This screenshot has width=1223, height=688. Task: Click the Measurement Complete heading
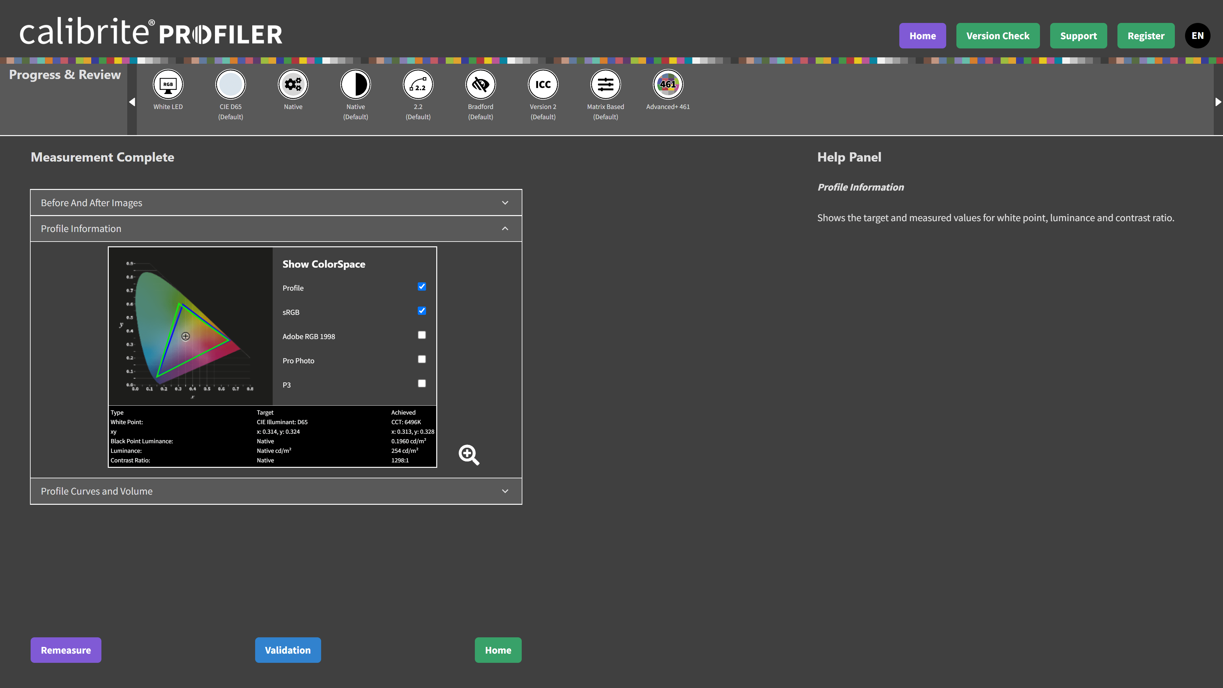(x=103, y=157)
